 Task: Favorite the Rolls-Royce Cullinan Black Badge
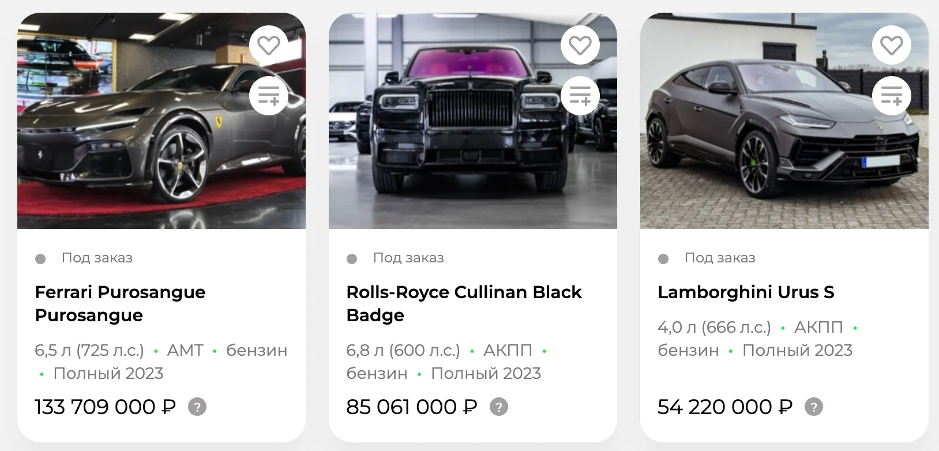(x=580, y=45)
